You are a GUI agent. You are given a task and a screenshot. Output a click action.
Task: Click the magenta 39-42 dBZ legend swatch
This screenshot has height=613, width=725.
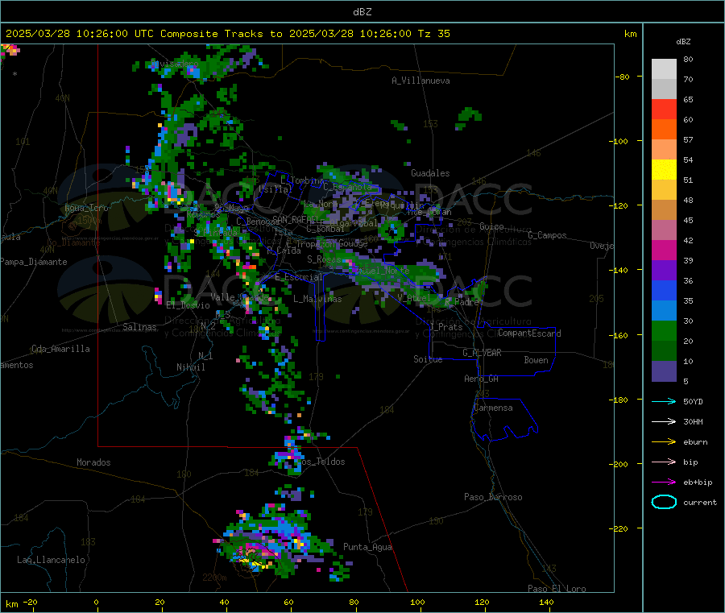pos(664,250)
